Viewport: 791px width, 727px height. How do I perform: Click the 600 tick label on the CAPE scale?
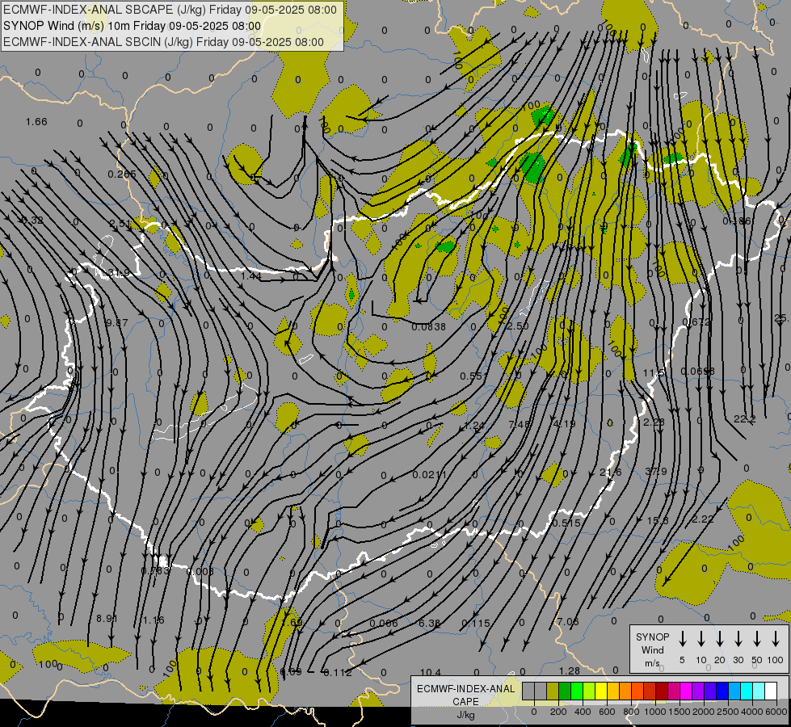coord(607,712)
